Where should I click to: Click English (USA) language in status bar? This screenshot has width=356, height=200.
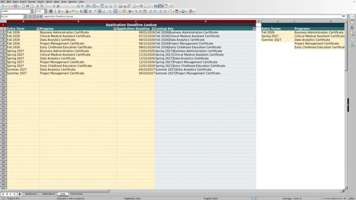tap(211, 198)
